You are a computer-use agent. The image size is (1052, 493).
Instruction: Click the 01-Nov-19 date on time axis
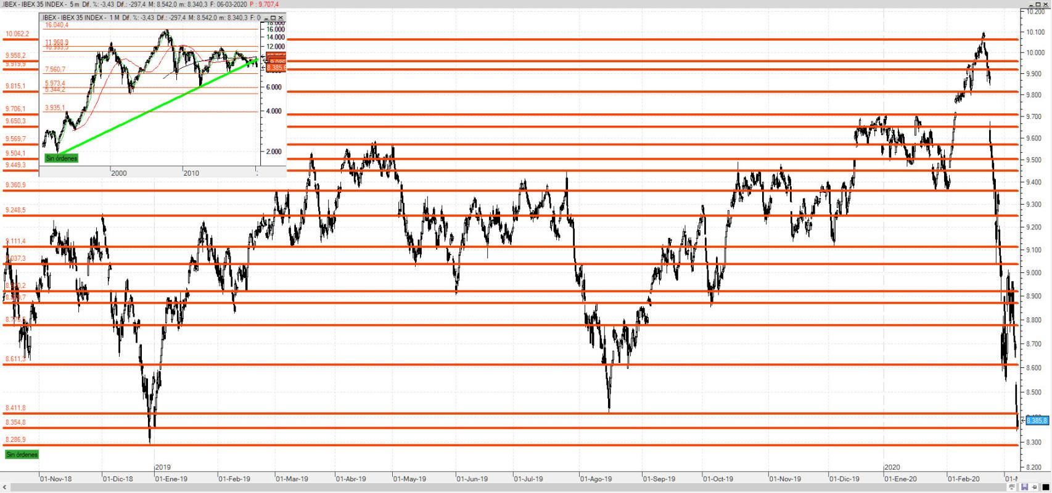pyautogui.click(x=785, y=478)
